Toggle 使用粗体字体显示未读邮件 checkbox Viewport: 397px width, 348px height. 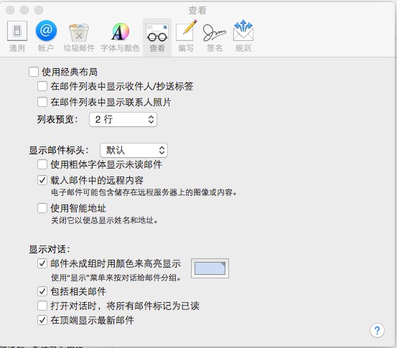click(x=42, y=164)
